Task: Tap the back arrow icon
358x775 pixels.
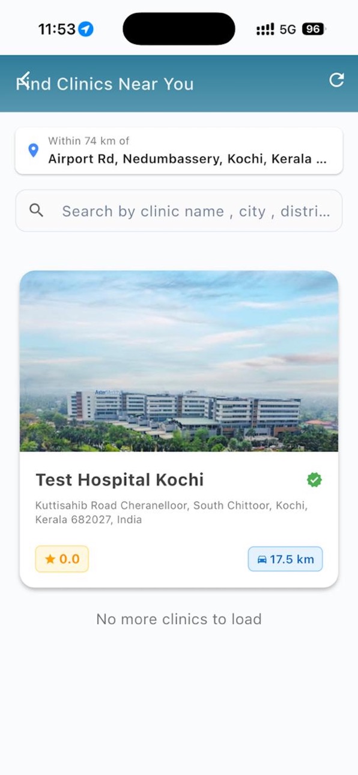Action: [23, 78]
